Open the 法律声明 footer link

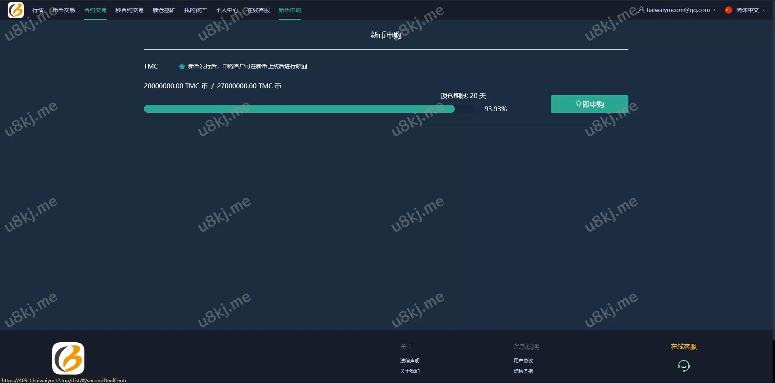coord(410,360)
